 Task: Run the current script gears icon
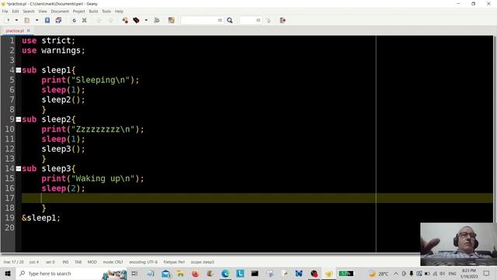[157, 20]
